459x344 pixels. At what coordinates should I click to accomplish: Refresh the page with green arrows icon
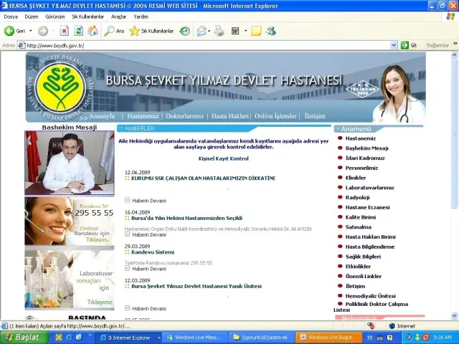(x=78, y=31)
